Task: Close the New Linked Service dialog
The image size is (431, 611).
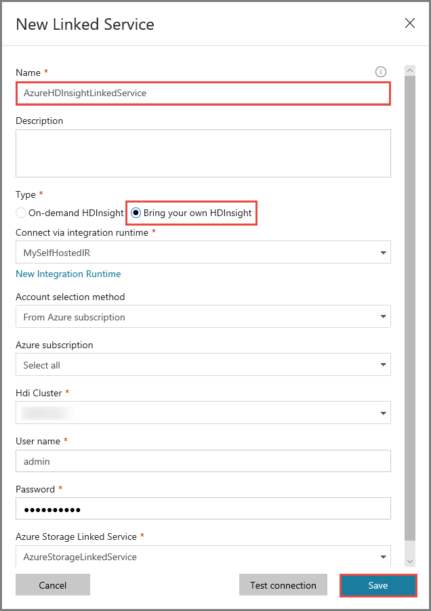Action: (x=410, y=22)
